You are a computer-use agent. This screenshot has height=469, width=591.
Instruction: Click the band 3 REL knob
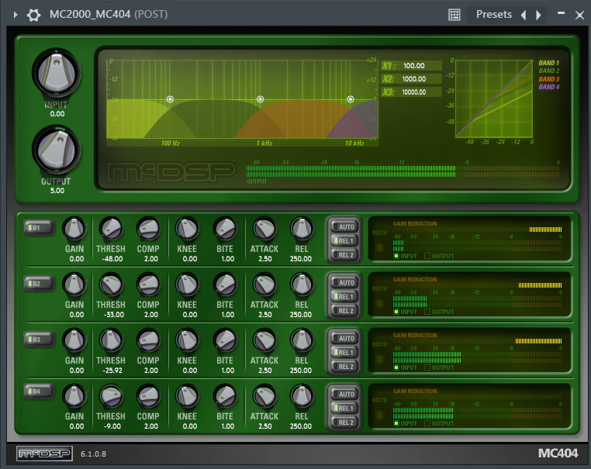click(x=302, y=340)
